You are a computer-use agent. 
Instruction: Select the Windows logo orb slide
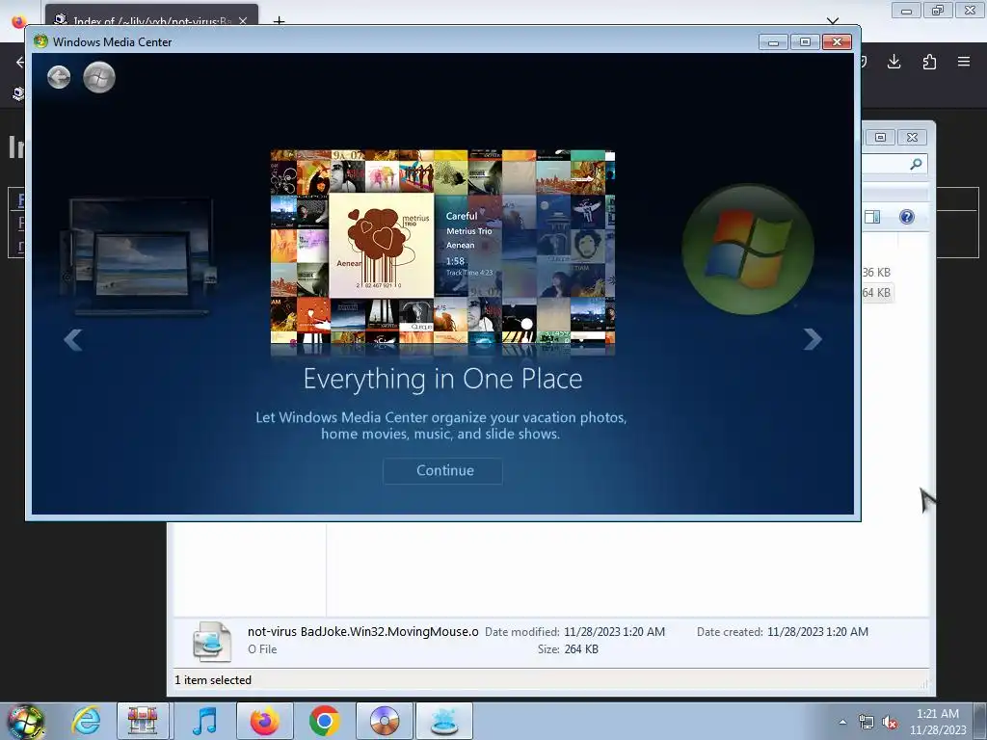(748, 250)
